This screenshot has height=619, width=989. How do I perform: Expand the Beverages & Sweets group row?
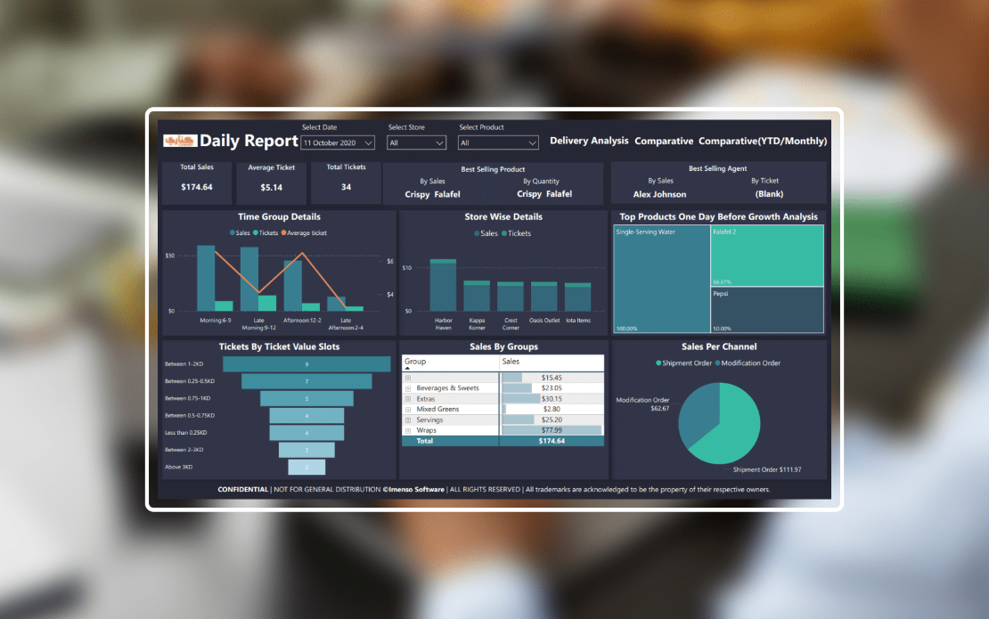point(408,388)
